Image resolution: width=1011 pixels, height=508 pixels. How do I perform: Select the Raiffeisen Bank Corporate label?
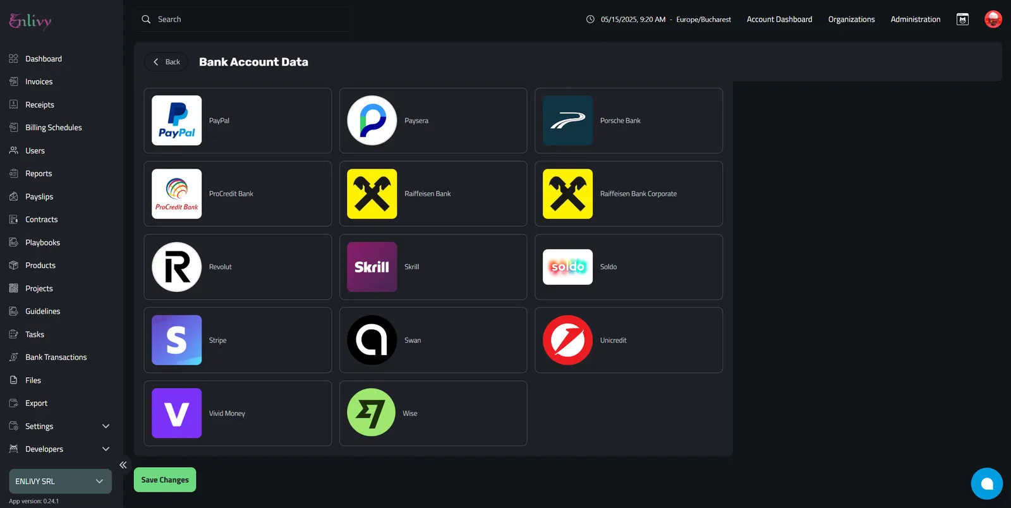click(x=638, y=194)
